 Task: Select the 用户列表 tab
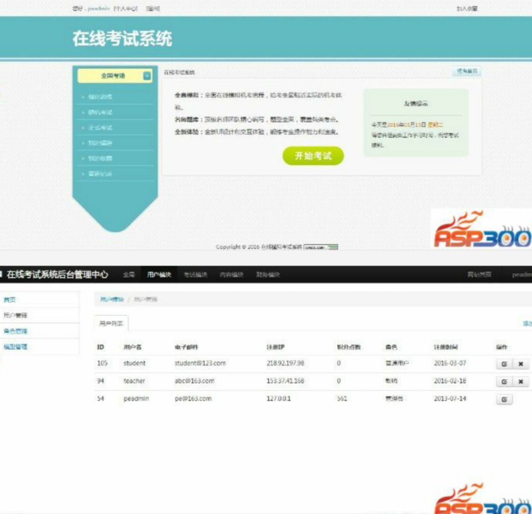tap(111, 323)
